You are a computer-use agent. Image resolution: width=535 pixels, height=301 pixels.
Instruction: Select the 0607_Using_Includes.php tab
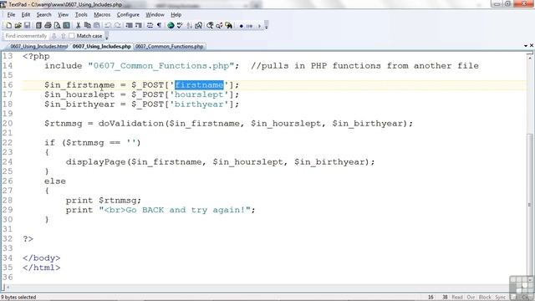[101, 47]
